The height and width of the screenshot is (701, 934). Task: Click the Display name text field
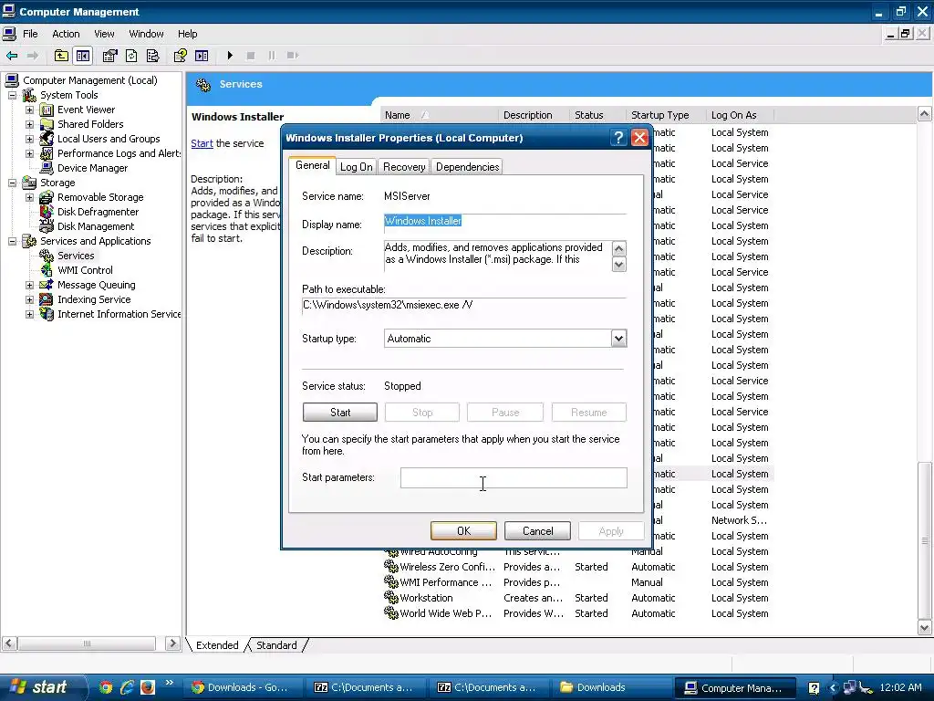coord(505,221)
